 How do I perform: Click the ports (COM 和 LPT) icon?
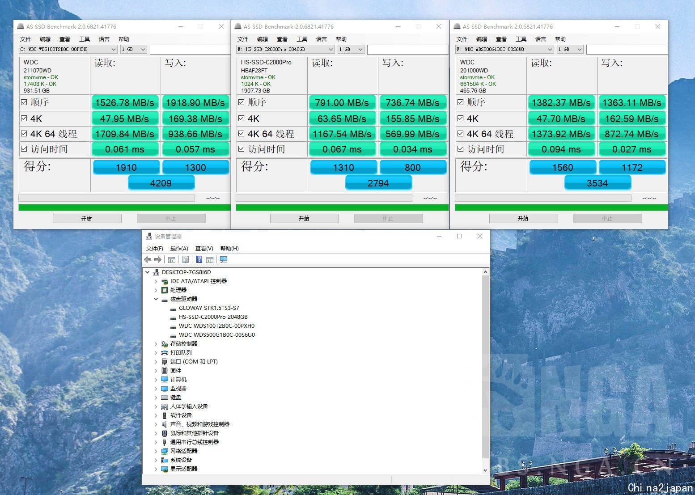point(165,362)
